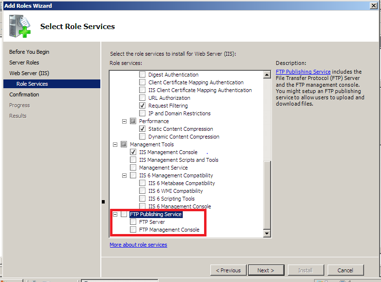This screenshot has height=282, width=381.
Task: Click role services scroll up arrow
Action: (x=267, y=75)
